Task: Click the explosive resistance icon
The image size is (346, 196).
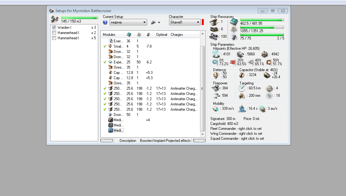Action: pos(269,62)
